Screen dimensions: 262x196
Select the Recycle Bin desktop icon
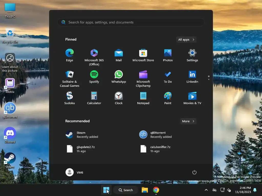tap(10, 36)
